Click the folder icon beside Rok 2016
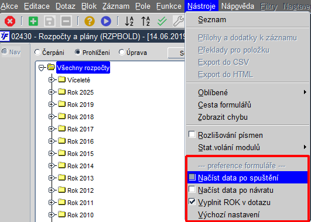 point(61,141)
